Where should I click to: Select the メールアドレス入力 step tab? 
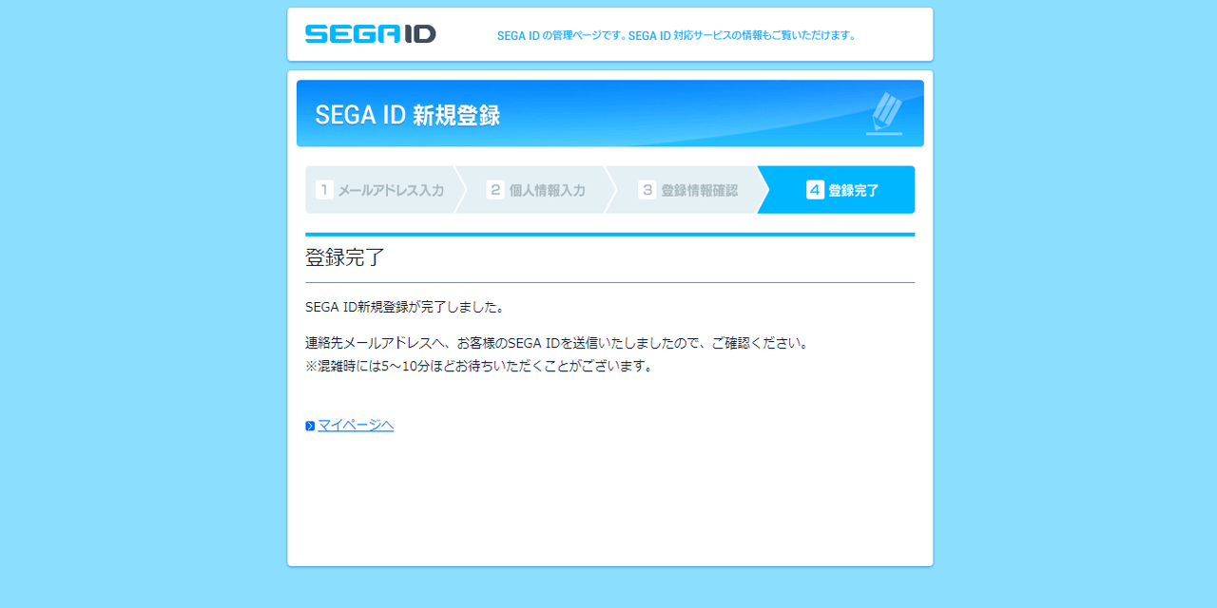390,189
